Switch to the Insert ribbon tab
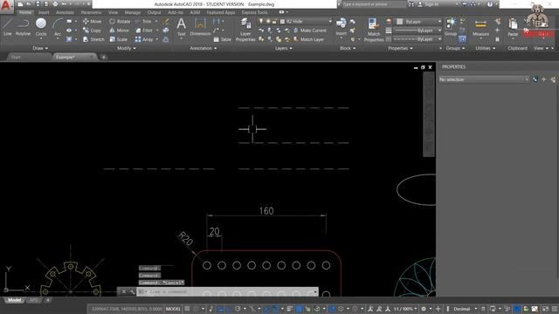Image resolution: width=559 pixels, height=314 pixels. [x=44, y=12]
